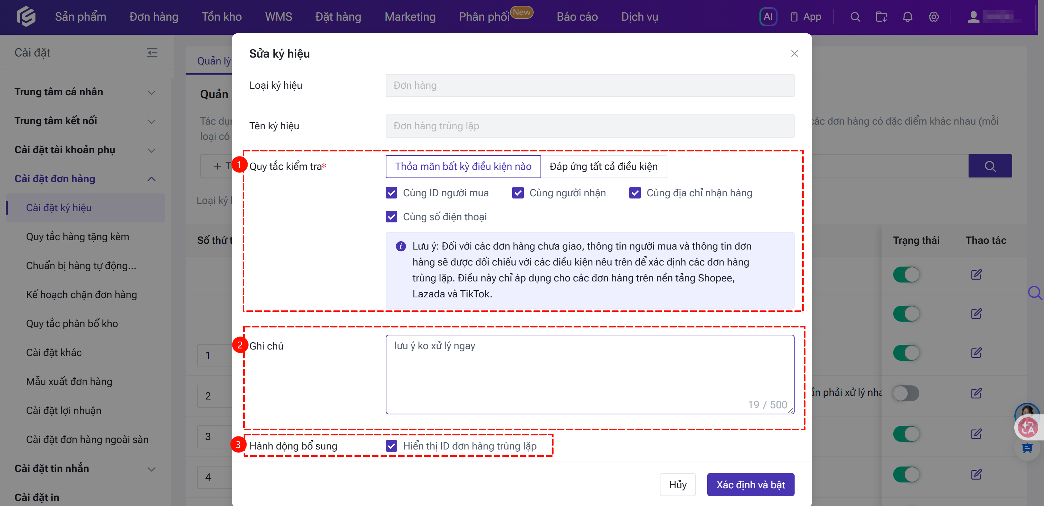The height and width of the screenshot is (506, 1044).
Task: Edit the row numbered 3
Action: 976,434
